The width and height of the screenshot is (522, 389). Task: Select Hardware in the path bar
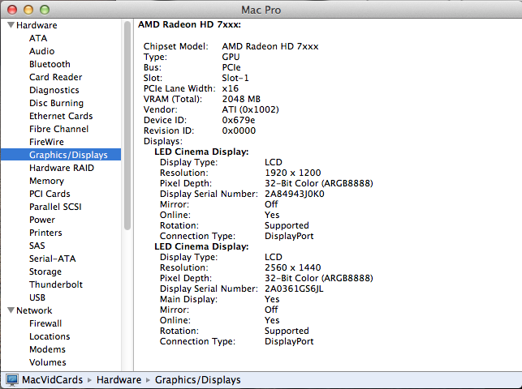[119, 380]
